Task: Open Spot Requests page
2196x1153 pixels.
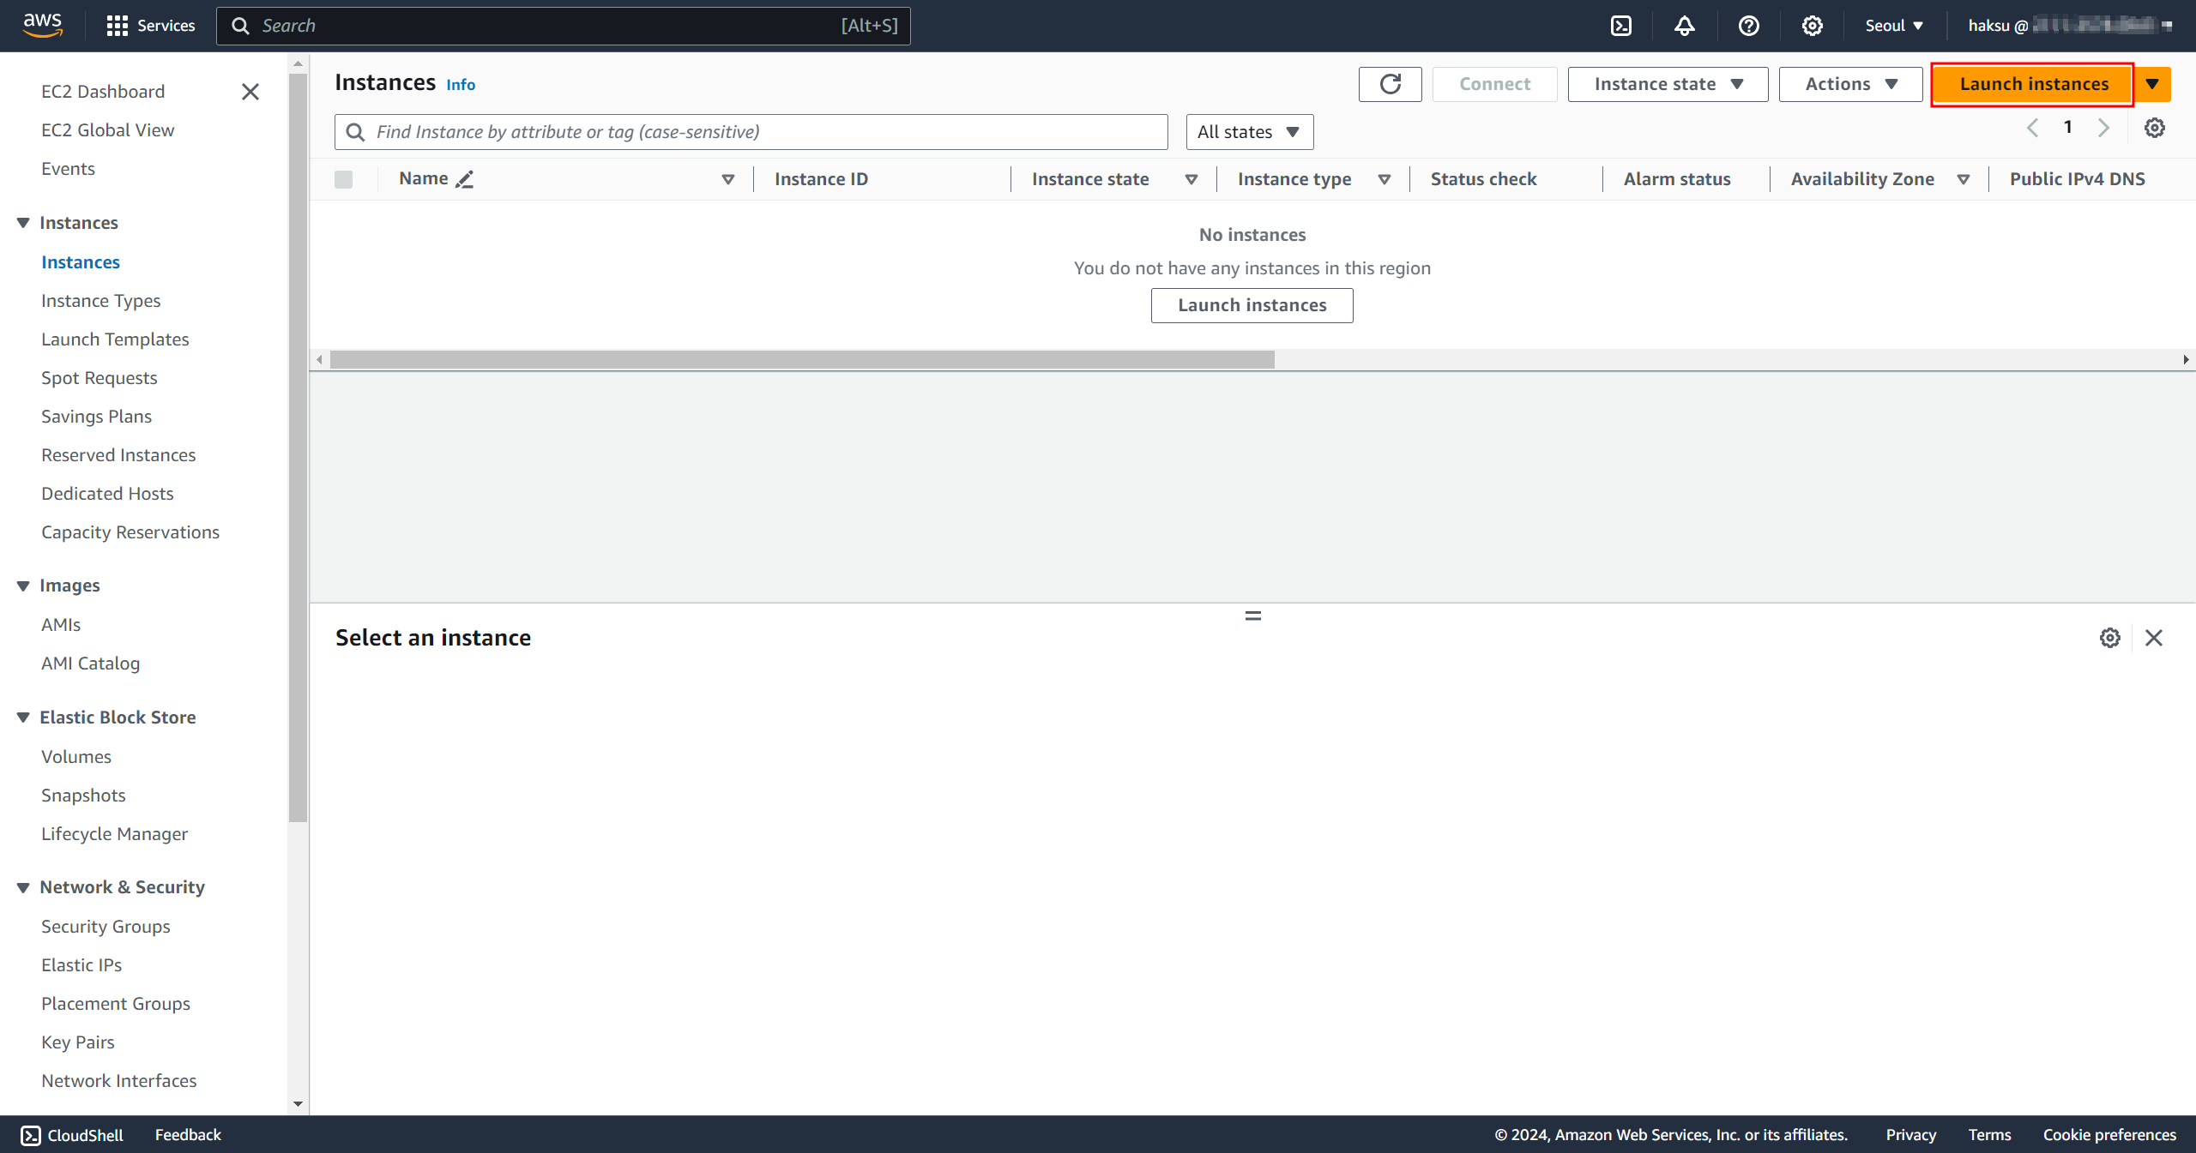Action: tap(99, 378)
